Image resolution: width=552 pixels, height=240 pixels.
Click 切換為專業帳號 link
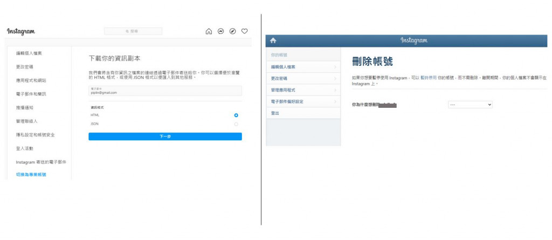point(31,174)
